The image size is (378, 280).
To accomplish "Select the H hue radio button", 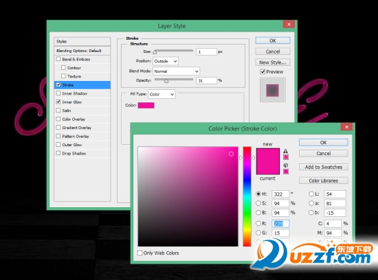I will [258, 194].
